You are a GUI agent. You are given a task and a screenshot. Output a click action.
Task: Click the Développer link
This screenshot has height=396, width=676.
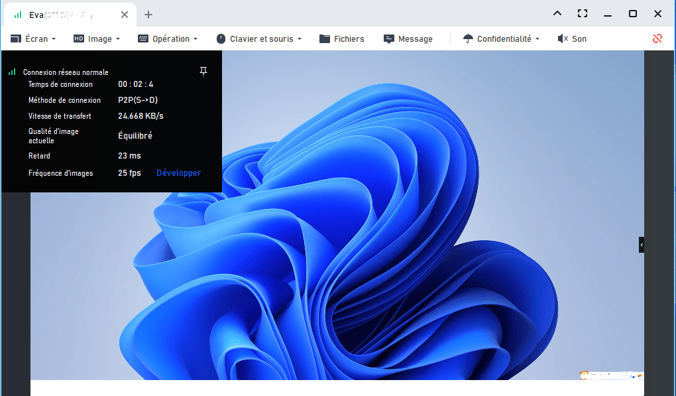[178, 173]
